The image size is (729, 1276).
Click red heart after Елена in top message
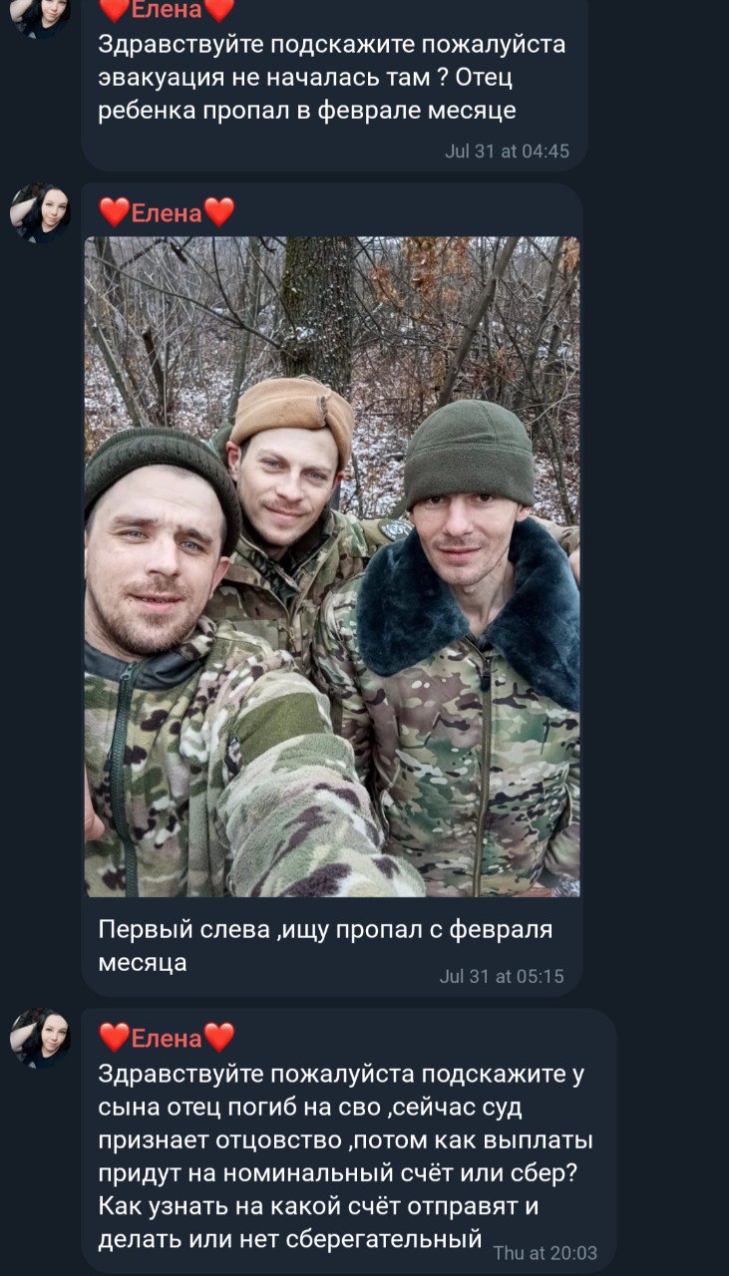tap(219, 10)
